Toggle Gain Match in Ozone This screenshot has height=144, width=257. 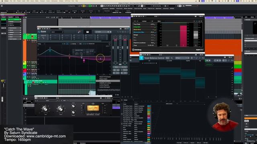(x=124, y=67)
